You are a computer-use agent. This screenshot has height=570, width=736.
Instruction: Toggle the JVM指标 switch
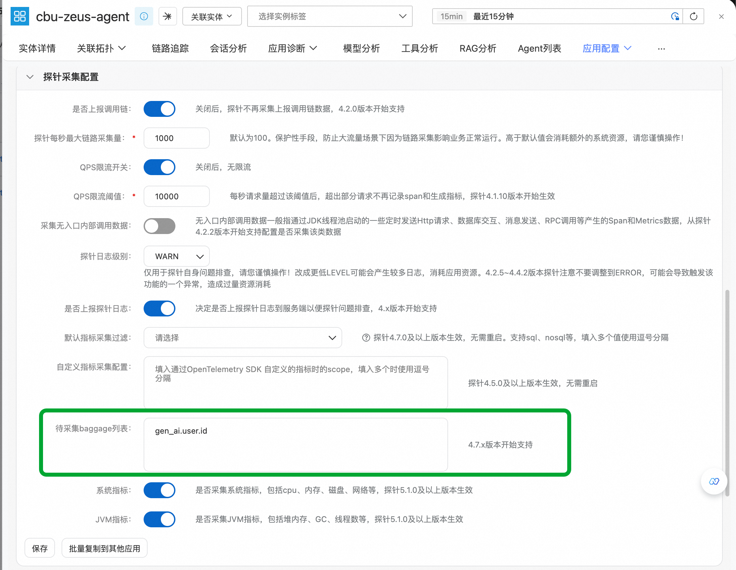(x=160, y=519)
